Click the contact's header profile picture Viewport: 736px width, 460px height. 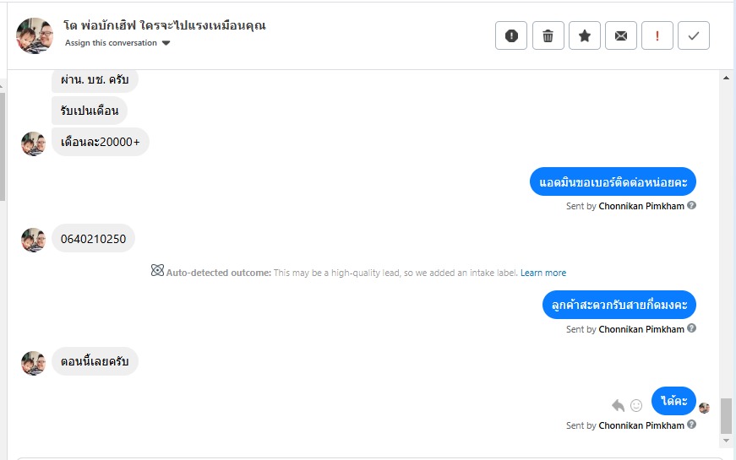click(35, 35)
